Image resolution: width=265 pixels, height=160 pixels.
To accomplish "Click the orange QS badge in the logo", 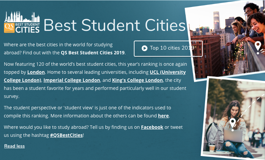I will click(x=8, y=27).
